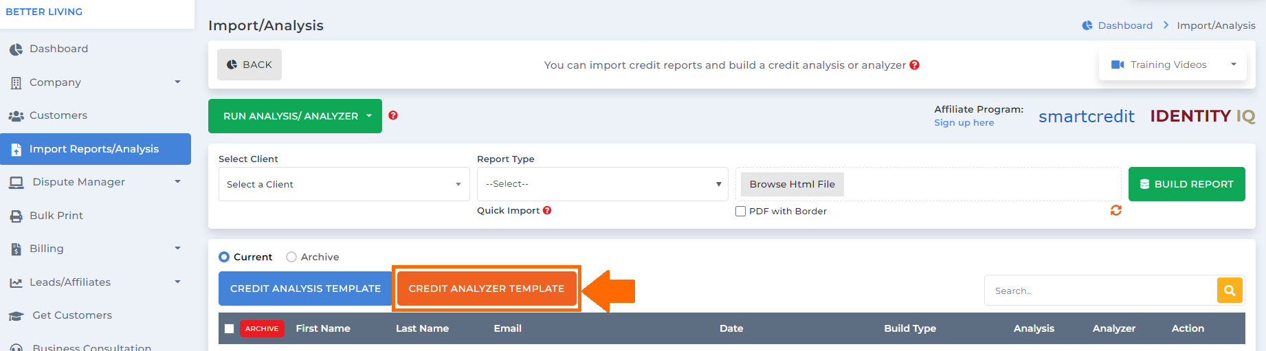Viewport: 1266px width, 351px height.
Task: Expand the Dispute Manager sidebar menu
Action: coord(96,182)
